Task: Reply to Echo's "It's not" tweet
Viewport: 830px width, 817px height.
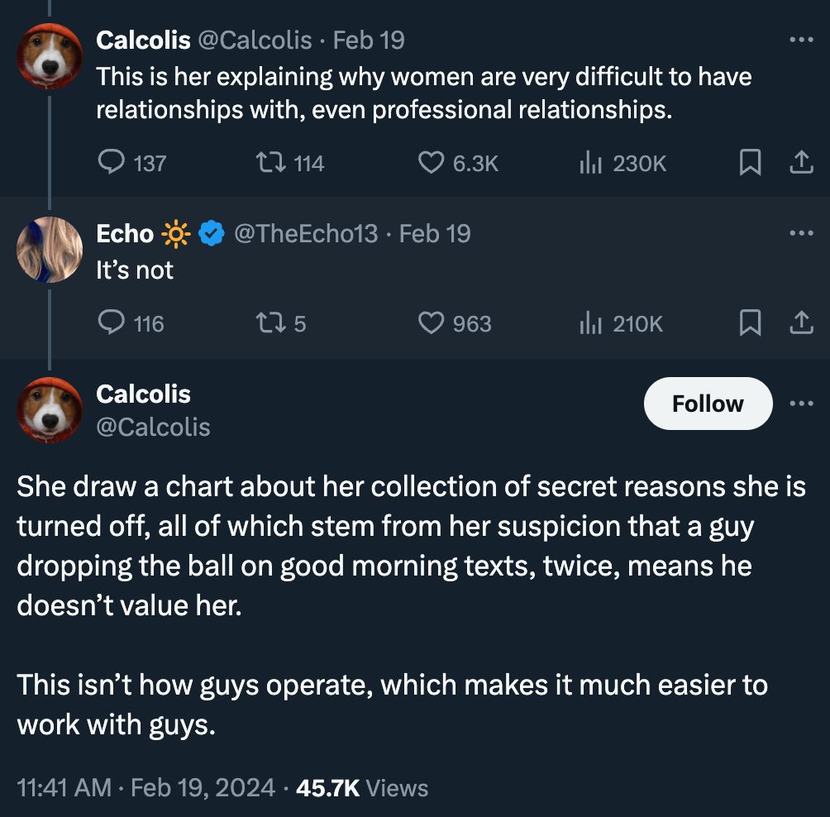Action: point(111,322)
